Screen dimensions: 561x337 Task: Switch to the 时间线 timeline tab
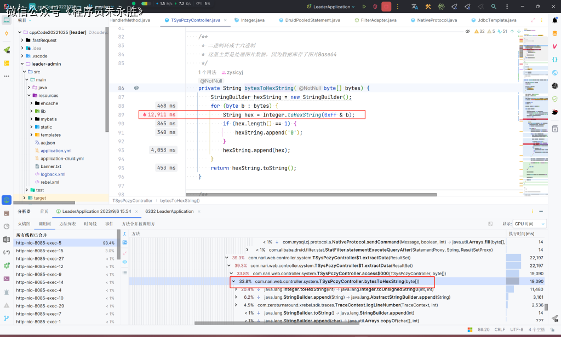point(90,224)
